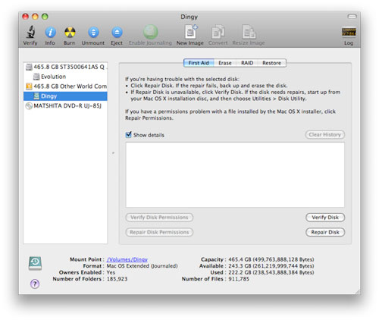Click the Convert toolbar icon
379x320 pixels.
tap(218, 32)
